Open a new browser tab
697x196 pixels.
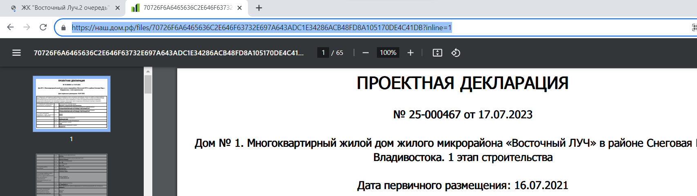(x=259, y=8)
